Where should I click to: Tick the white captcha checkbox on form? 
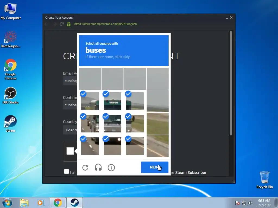coord(70,151)
